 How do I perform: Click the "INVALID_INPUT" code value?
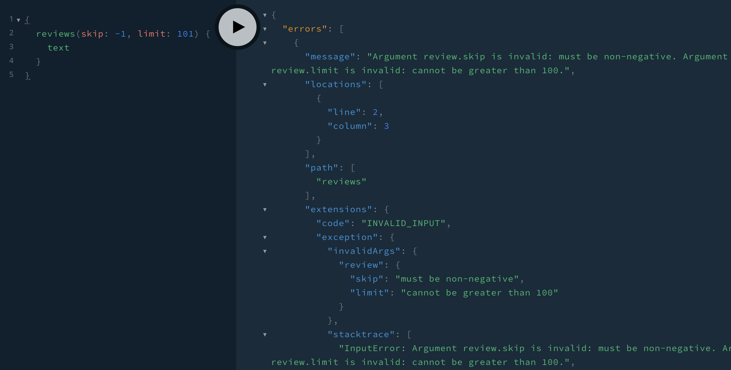tap(403, 224)
